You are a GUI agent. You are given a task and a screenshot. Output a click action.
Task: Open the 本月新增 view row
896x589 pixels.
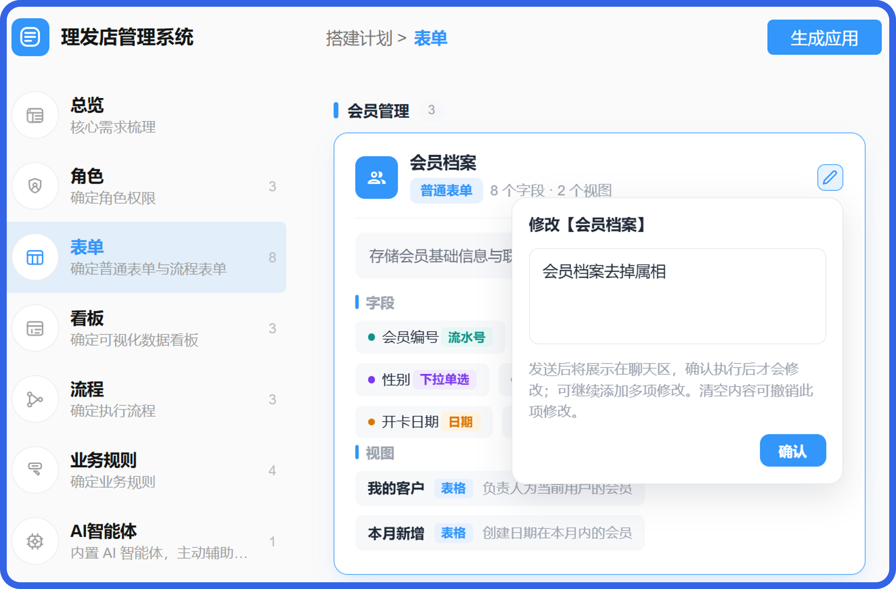[500, 533]
